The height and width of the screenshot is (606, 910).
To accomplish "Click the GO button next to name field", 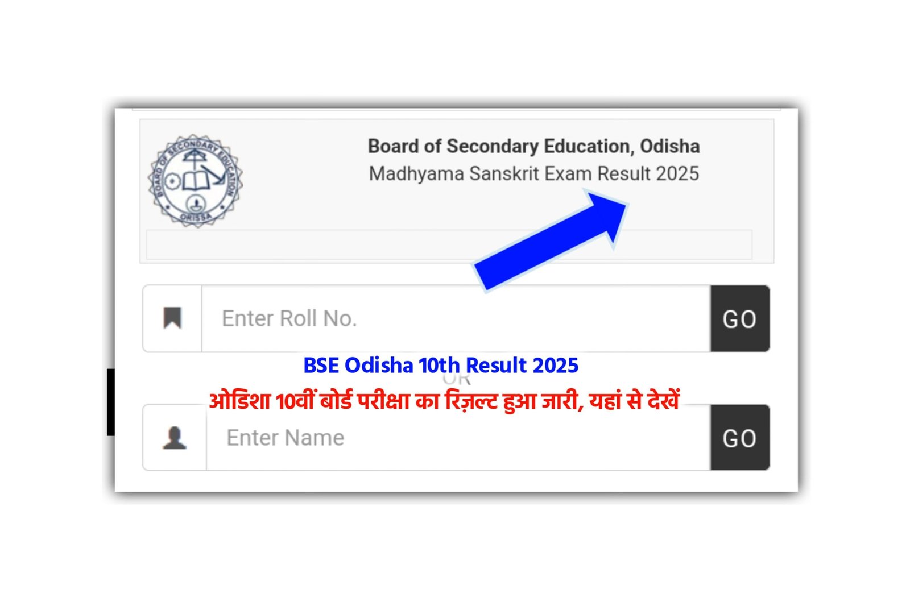I will coord(741,438).
